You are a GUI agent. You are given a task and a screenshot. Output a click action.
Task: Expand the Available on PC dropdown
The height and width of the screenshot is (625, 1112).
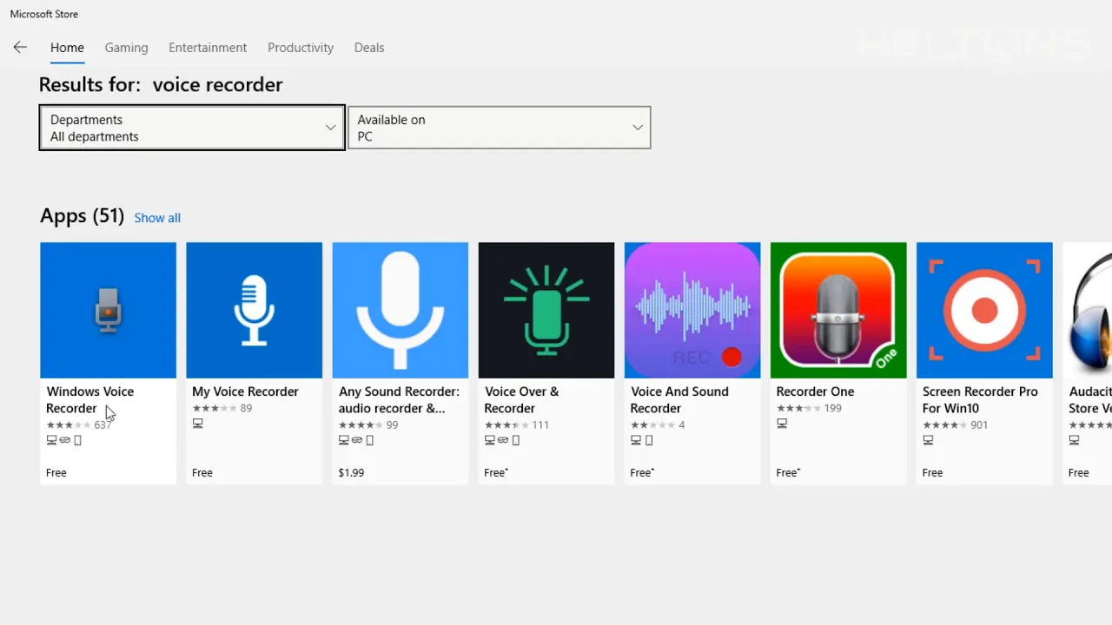499,128
